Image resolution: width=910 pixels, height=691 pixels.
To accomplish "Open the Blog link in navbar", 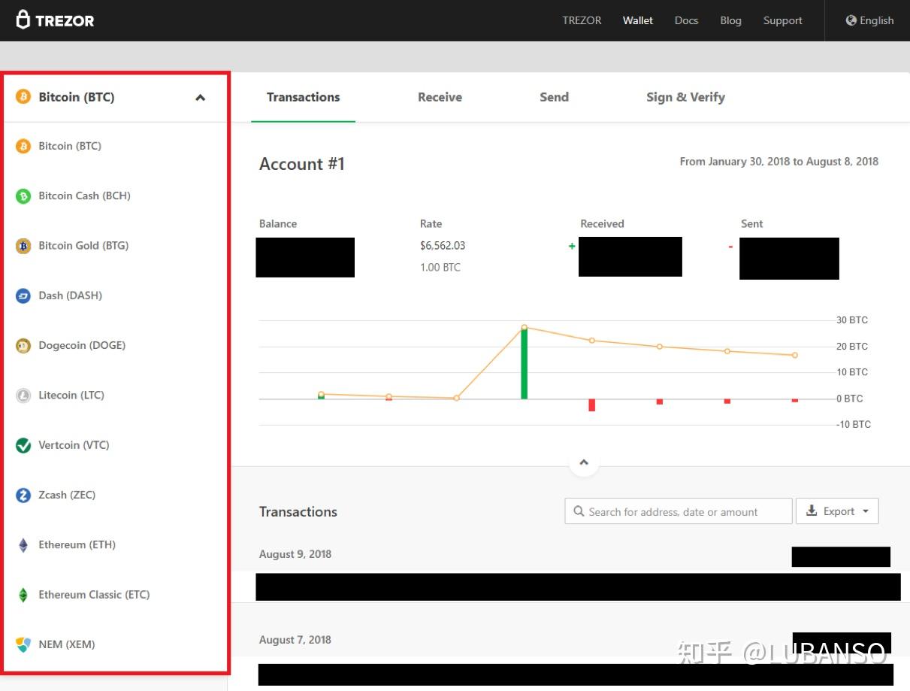I will (730, 20).
